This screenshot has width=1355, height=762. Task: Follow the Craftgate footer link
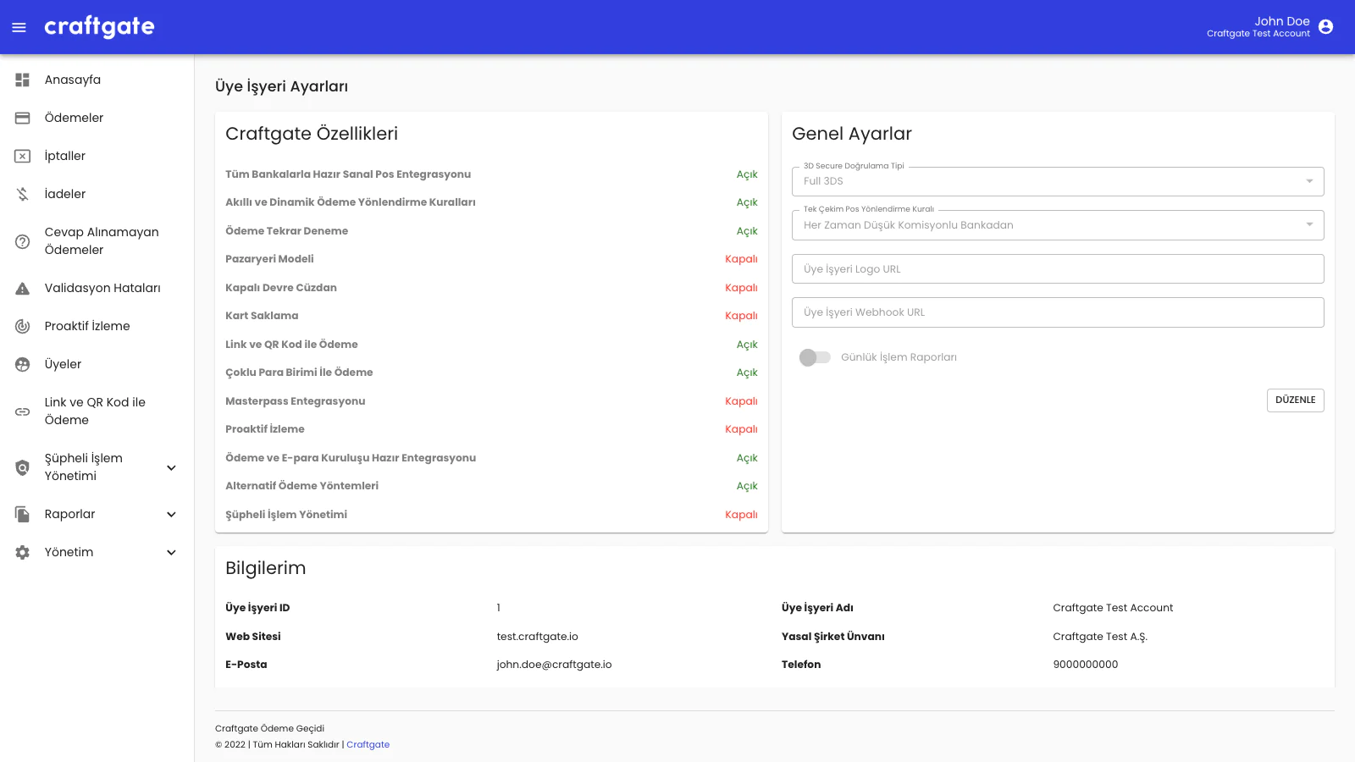[x=368, y=745]
